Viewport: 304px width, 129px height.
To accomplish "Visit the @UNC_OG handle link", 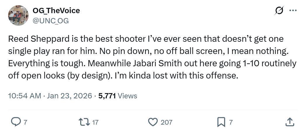I will click(51, 20).
